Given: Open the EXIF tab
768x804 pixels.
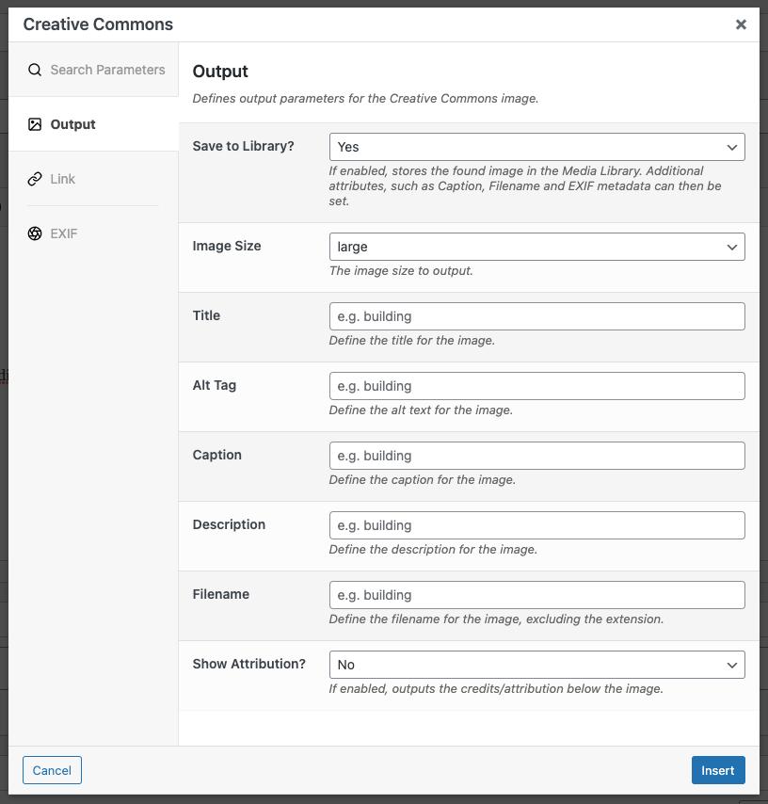Looking at the screenshot, I should pos(93,233).
